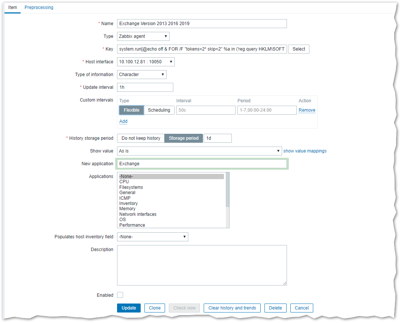Pick the Storage period option

[x=183, y=138]
